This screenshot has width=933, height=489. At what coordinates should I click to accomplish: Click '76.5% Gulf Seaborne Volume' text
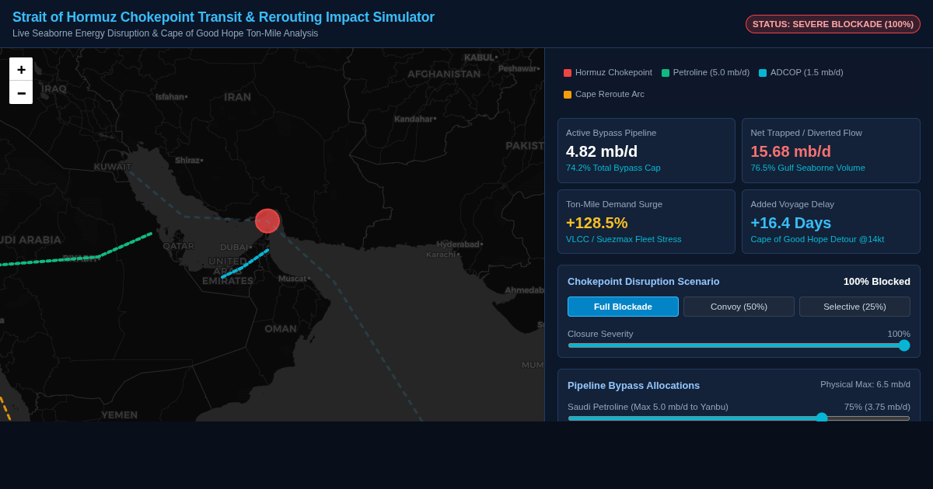pos(808,168)
